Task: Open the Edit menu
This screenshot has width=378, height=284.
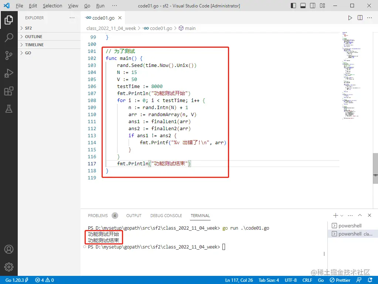Action: (x=33, y=6)
